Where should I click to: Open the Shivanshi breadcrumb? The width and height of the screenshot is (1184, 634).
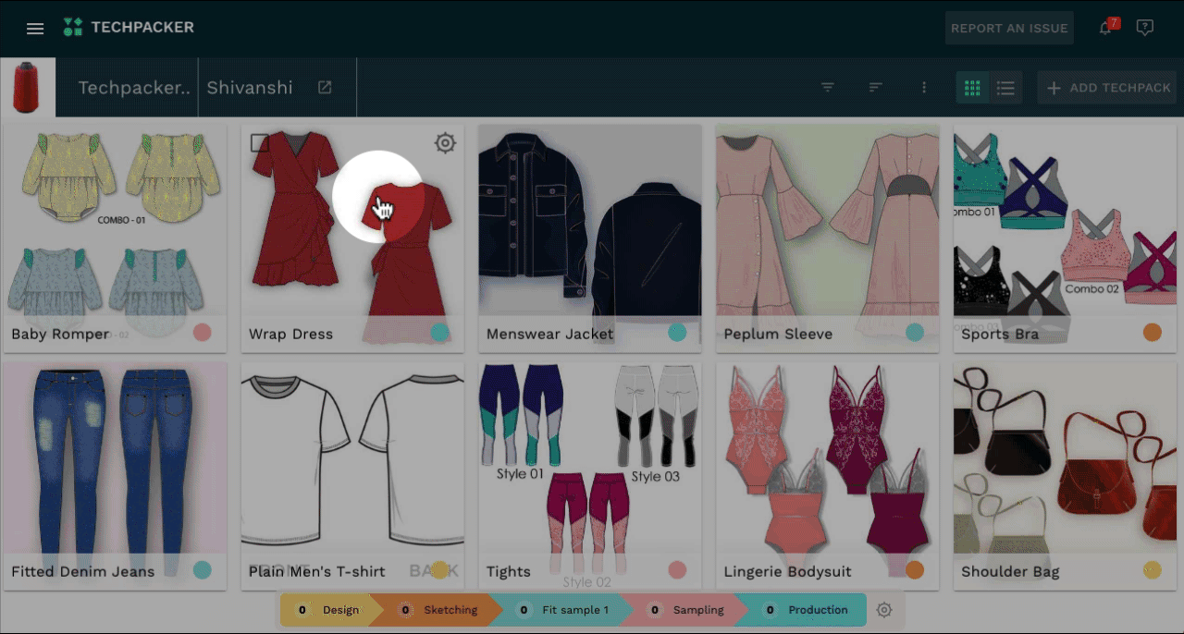pos(249,88)
